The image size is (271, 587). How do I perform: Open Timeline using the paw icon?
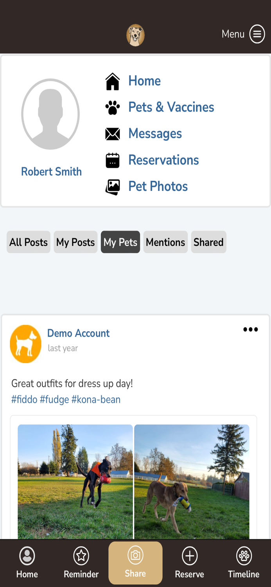pos(244,556)
